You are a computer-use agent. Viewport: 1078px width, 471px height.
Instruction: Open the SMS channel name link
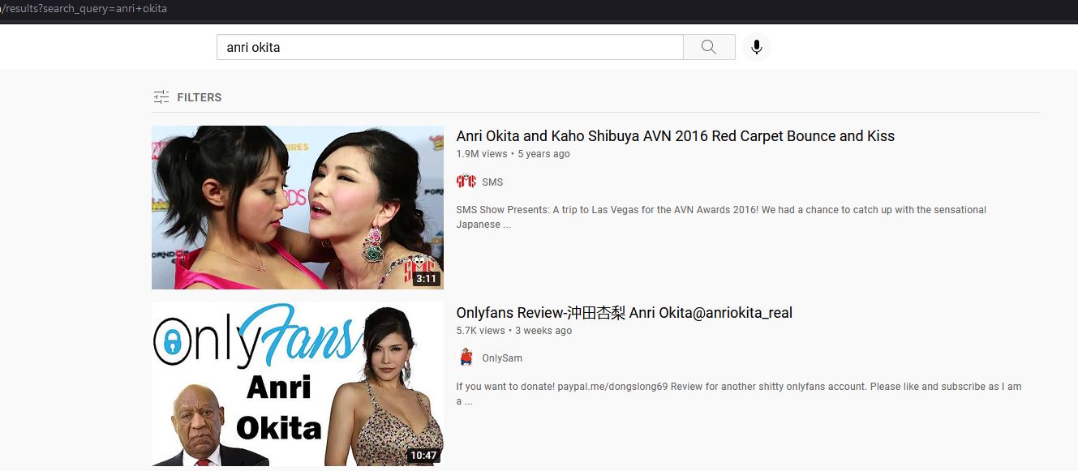coord(492,182)
